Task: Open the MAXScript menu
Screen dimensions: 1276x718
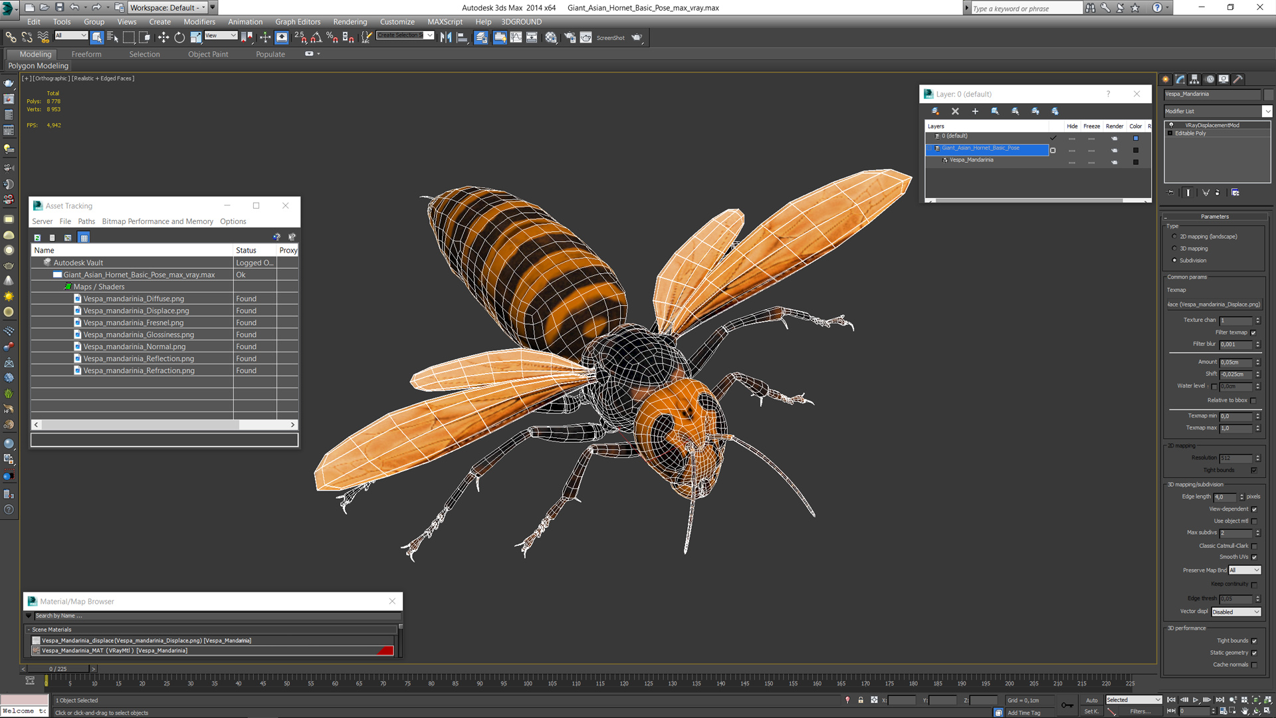Action: coord(445,21)
